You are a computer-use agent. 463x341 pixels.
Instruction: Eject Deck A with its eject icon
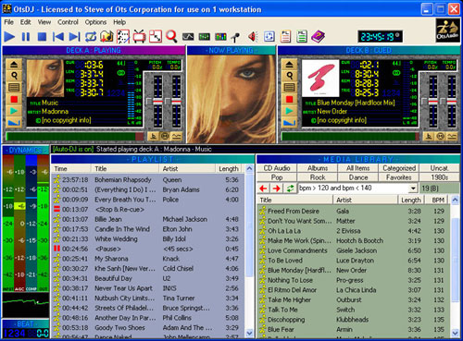tap(14, 64)
